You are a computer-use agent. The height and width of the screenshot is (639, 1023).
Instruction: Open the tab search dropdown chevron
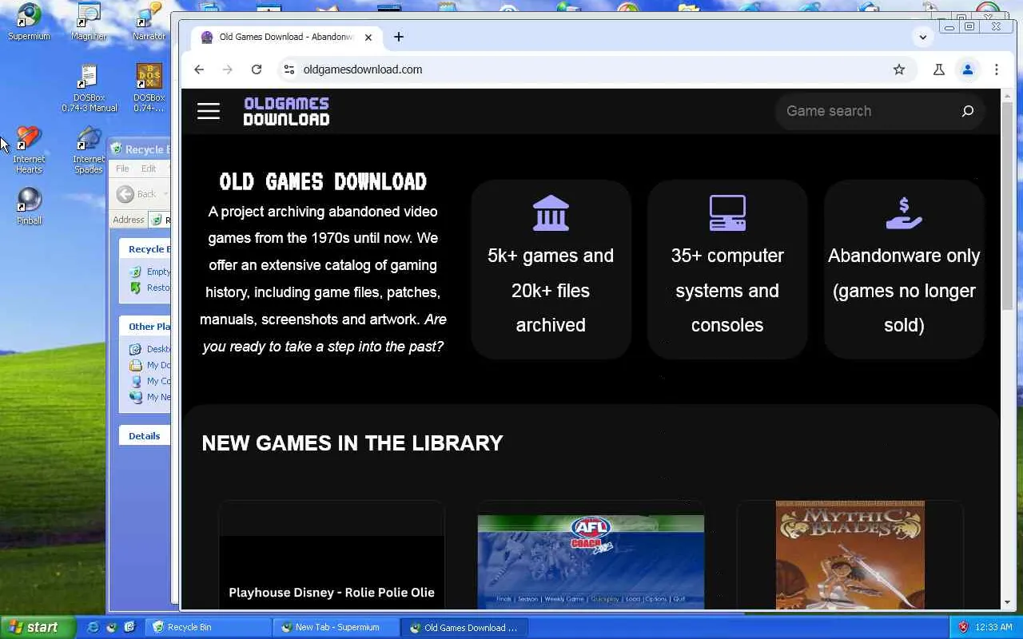[923, 37]
